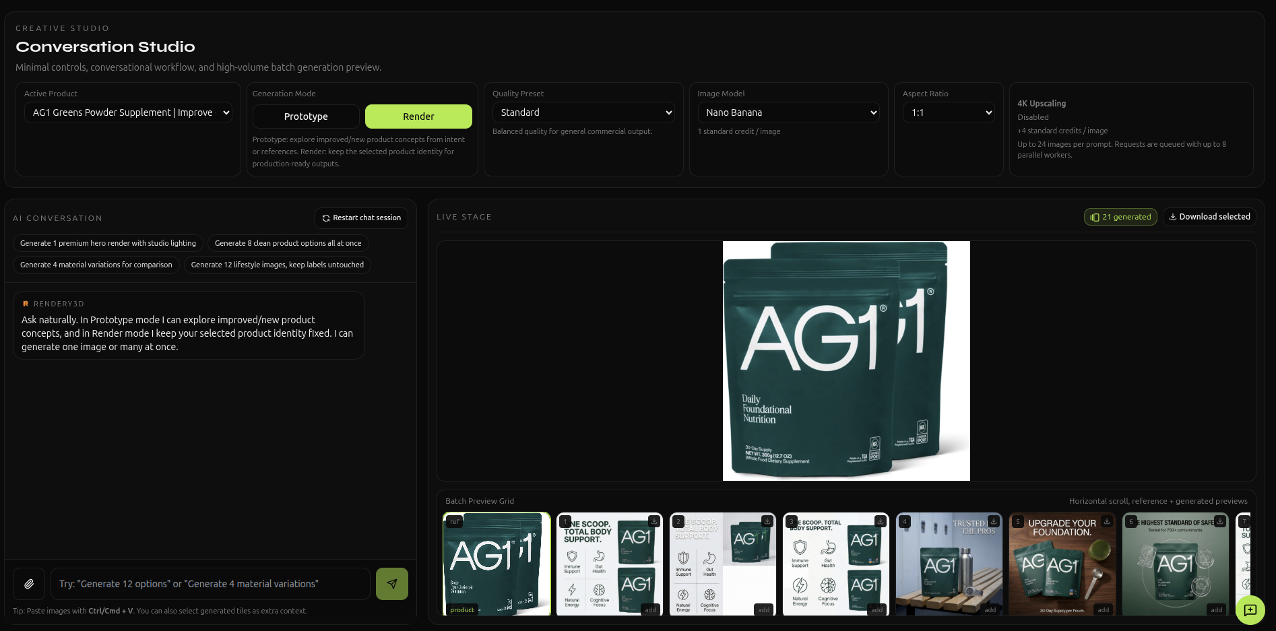The image size is (1276, 631).
Task: Choose 'Generate 4 material variations' suggestion chip
Action: point(96,265)
